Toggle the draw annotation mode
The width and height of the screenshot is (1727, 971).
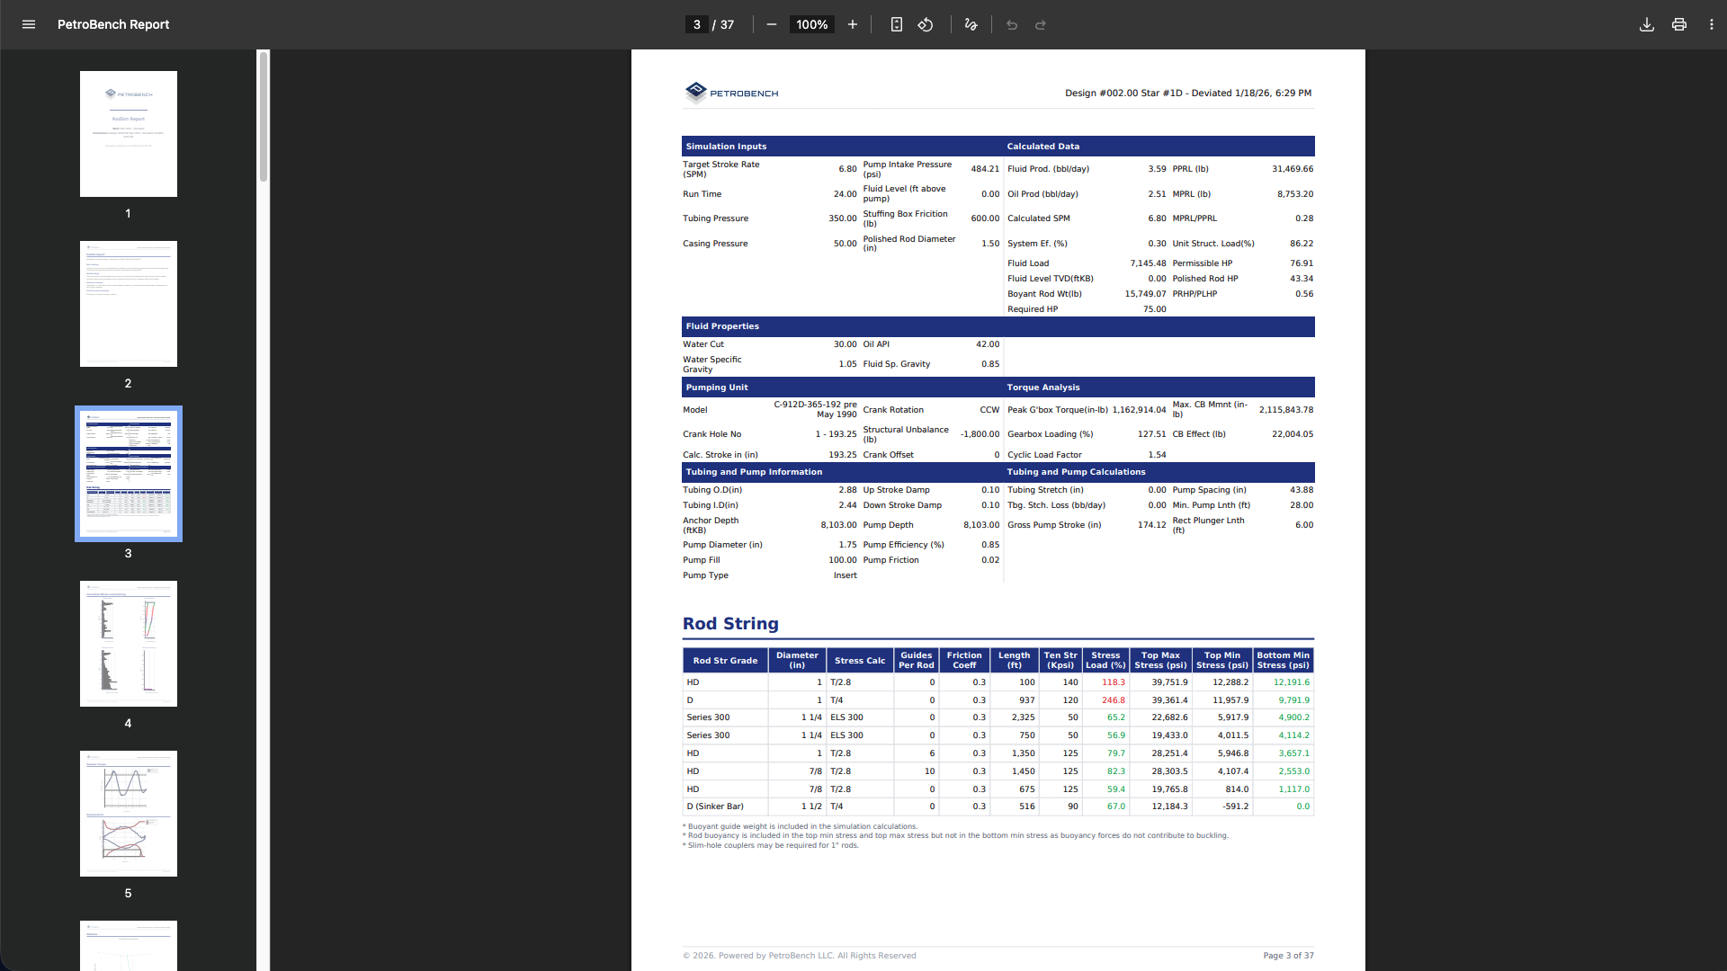[971, 24]
